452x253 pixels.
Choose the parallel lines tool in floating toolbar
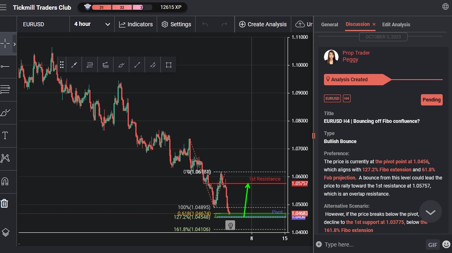tap(90, 65)
